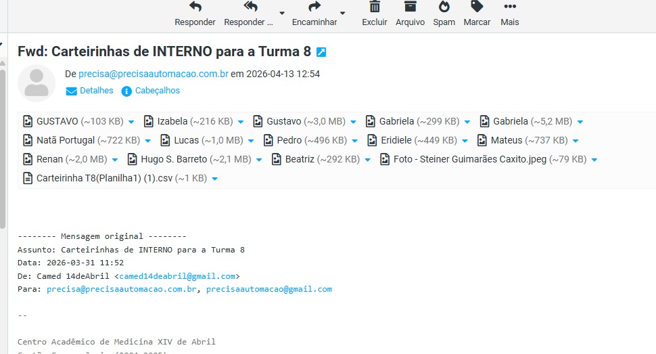Show message Detalhes

pyautogui.click(x=90, y=91)
